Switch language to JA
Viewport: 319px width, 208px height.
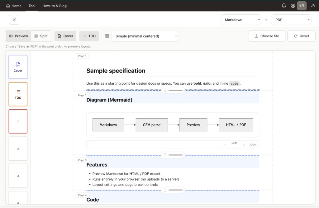[313, 6]
